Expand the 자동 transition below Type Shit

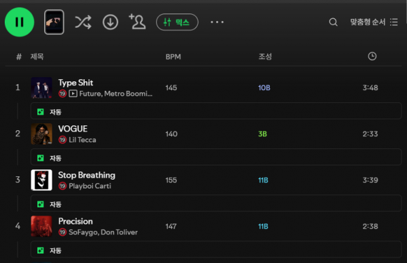[216, 111]
